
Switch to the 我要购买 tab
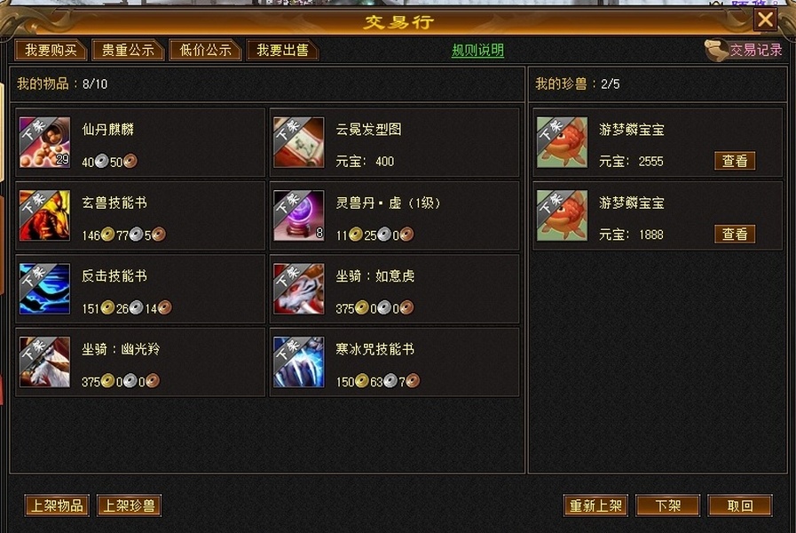51,50
